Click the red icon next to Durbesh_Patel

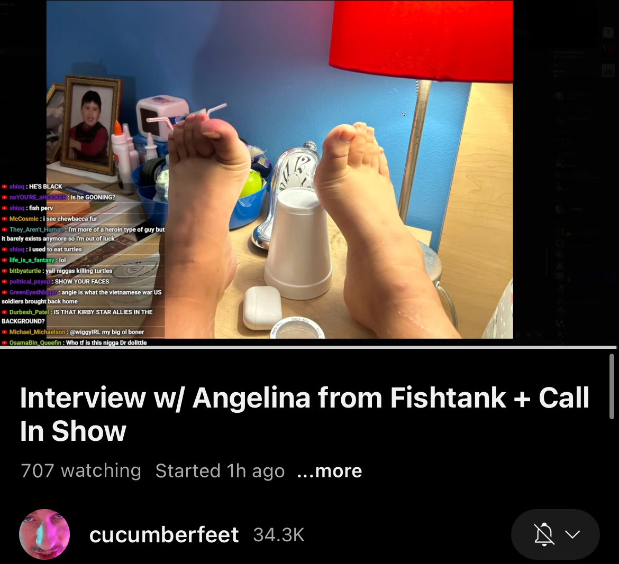[x=4, y=312]
